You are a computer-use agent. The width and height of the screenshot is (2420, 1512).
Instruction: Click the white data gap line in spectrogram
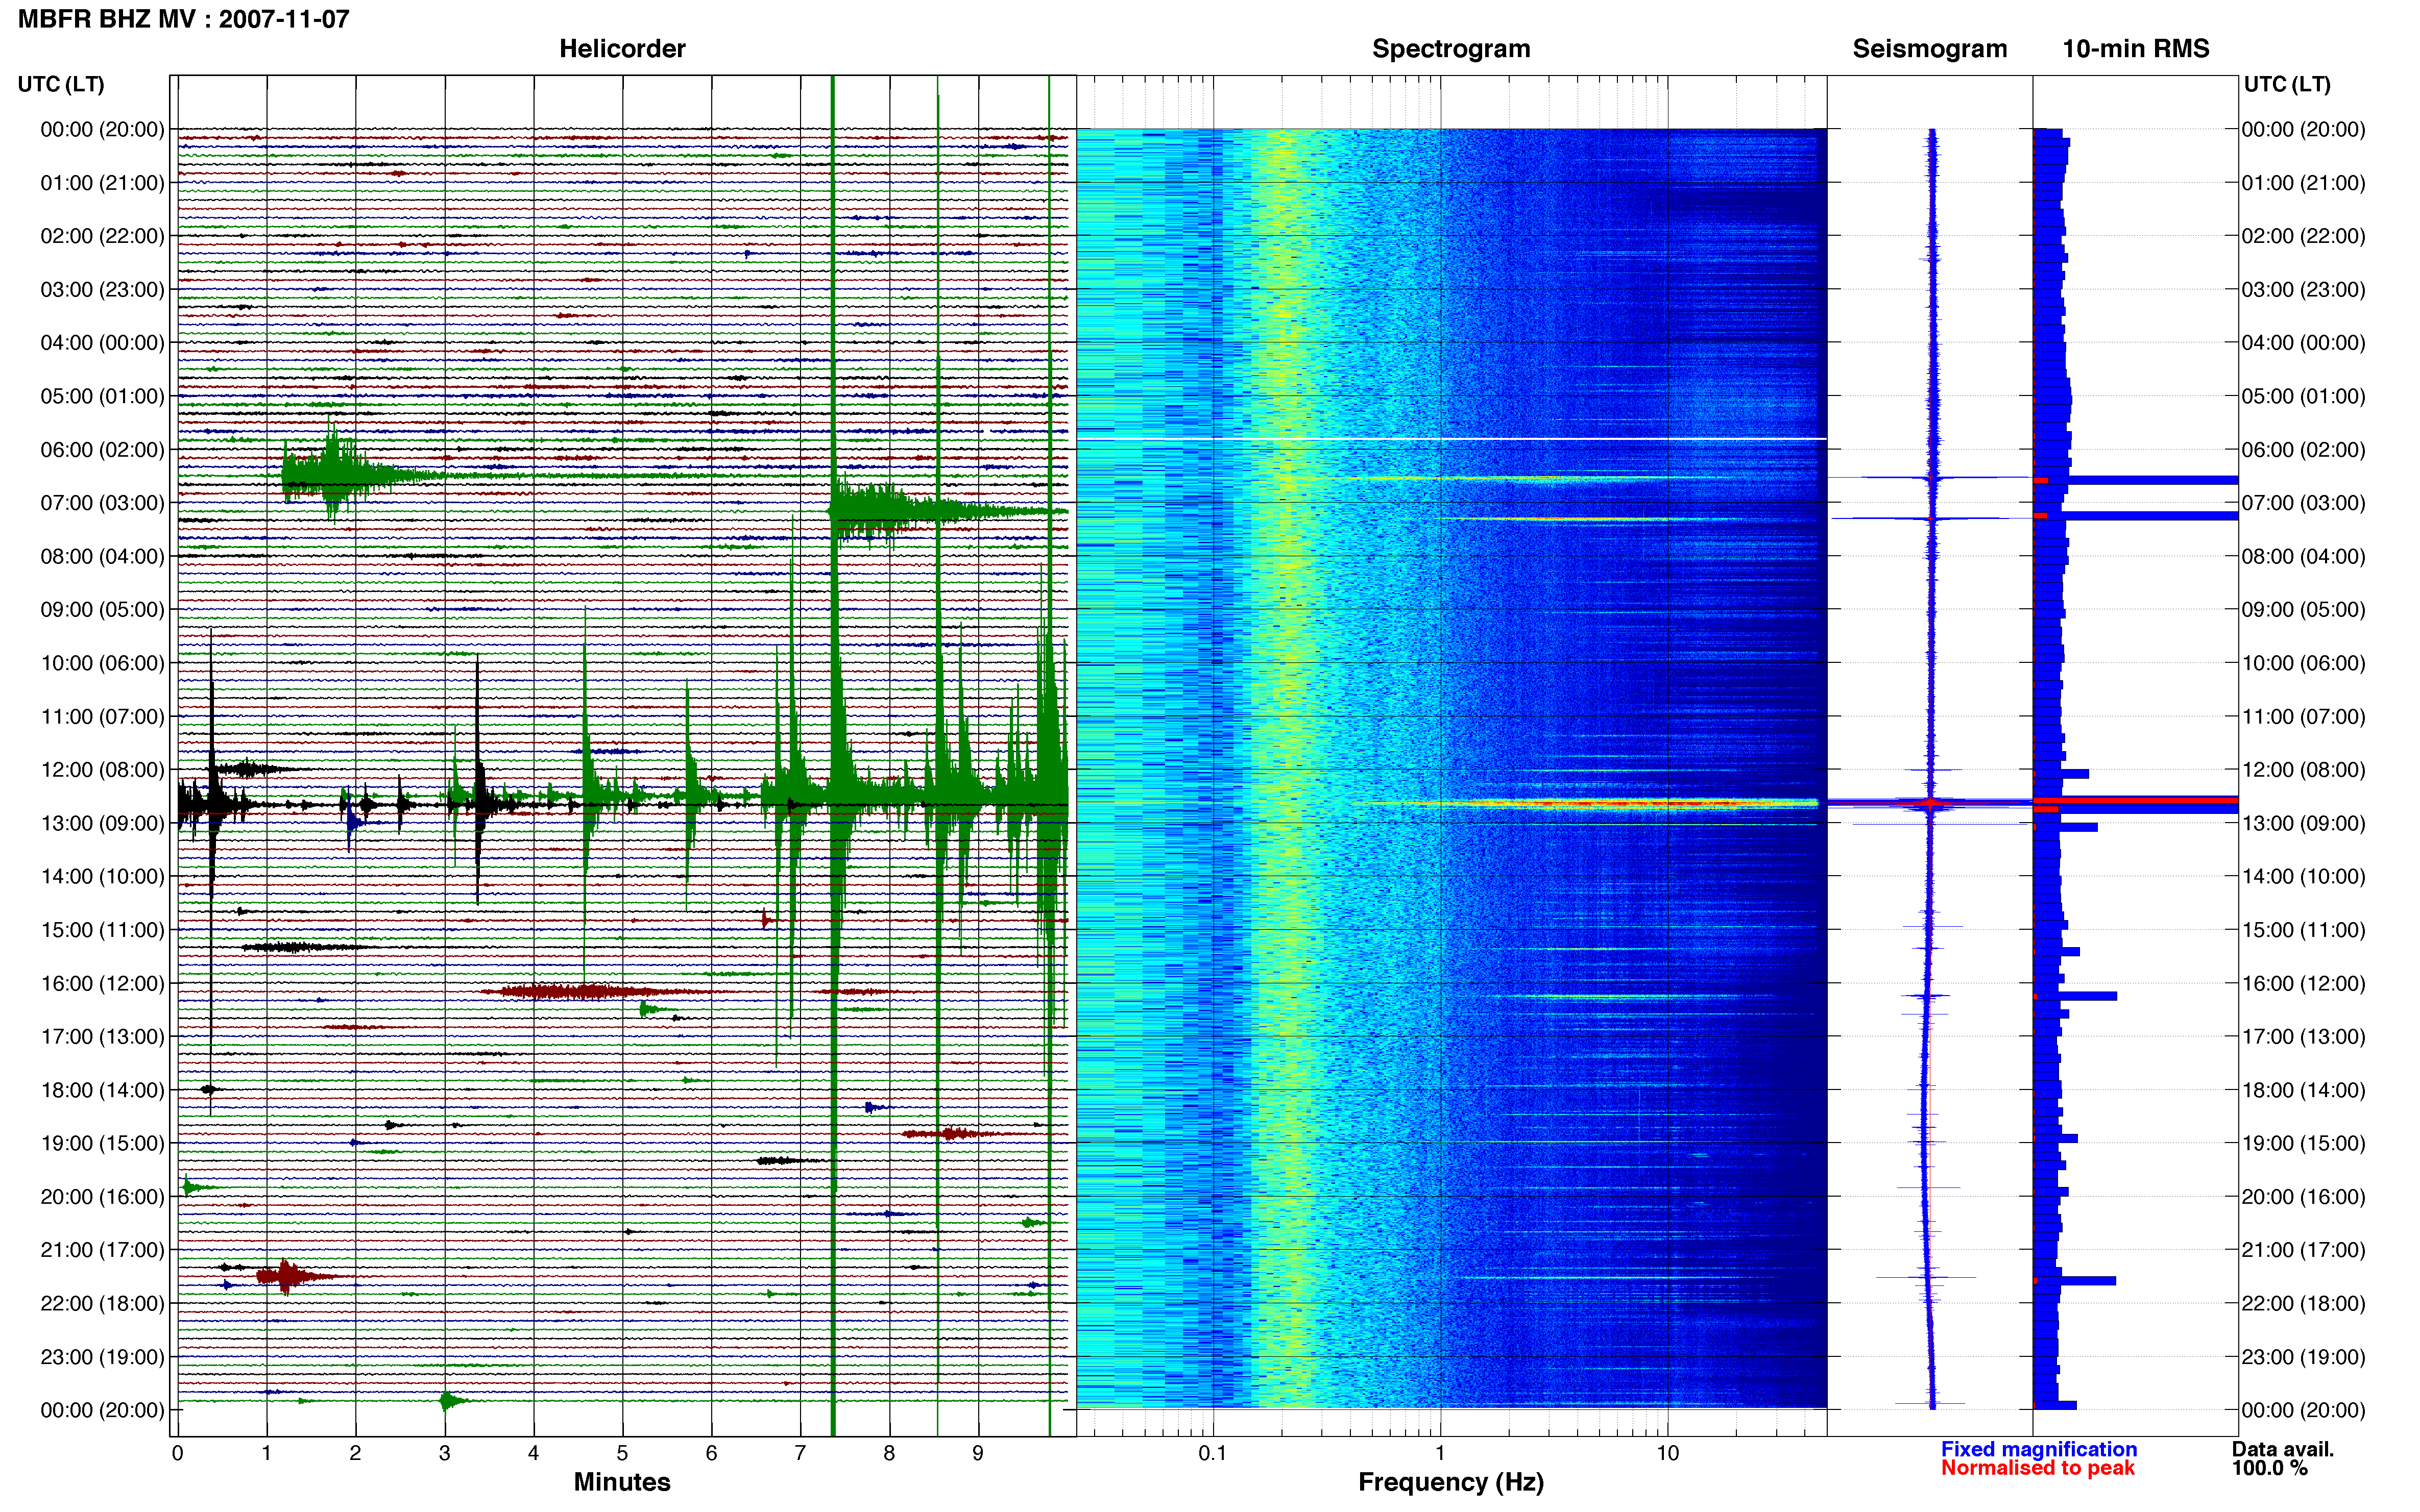[1451, 439]
